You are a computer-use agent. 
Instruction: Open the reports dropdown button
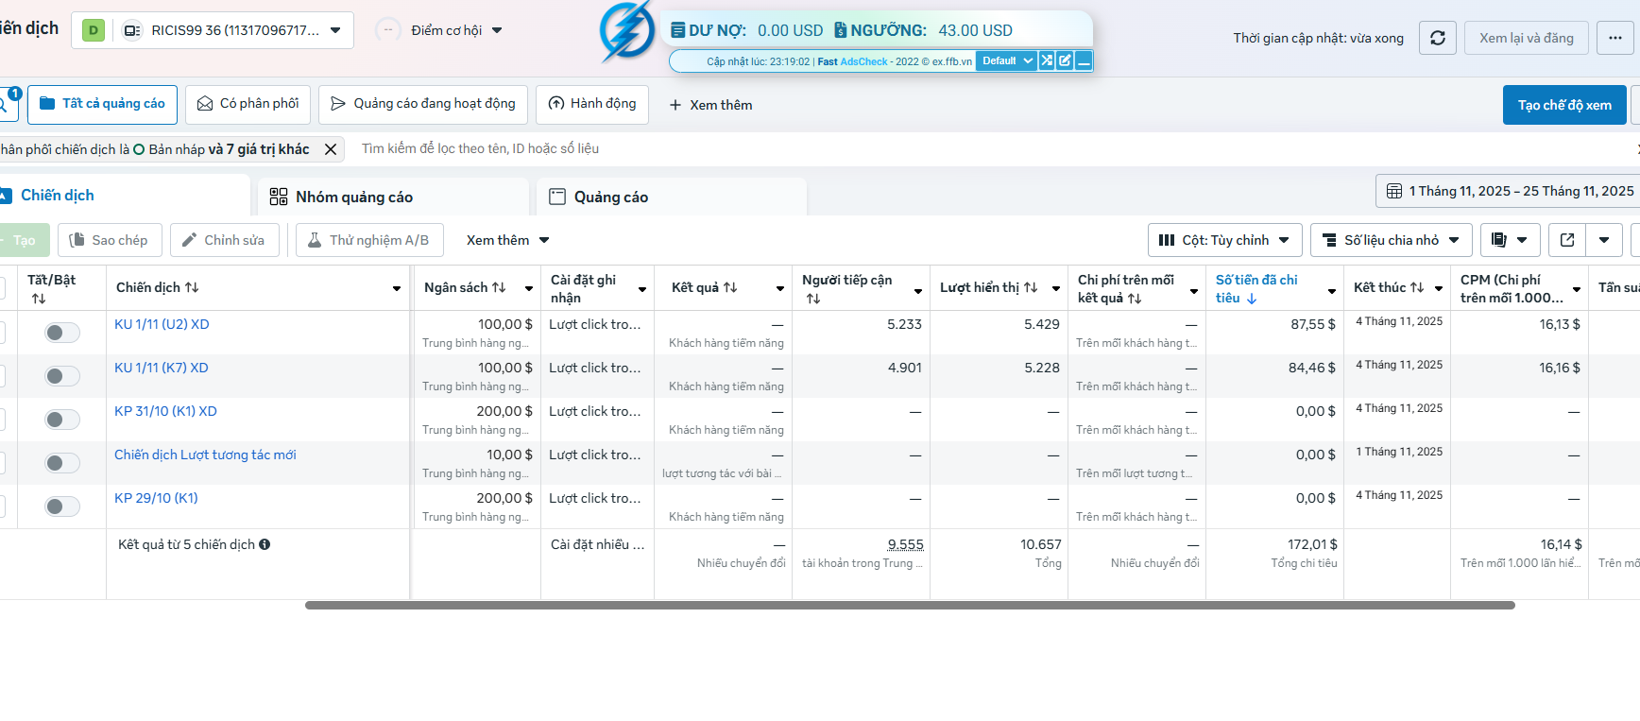[1511, 240]
